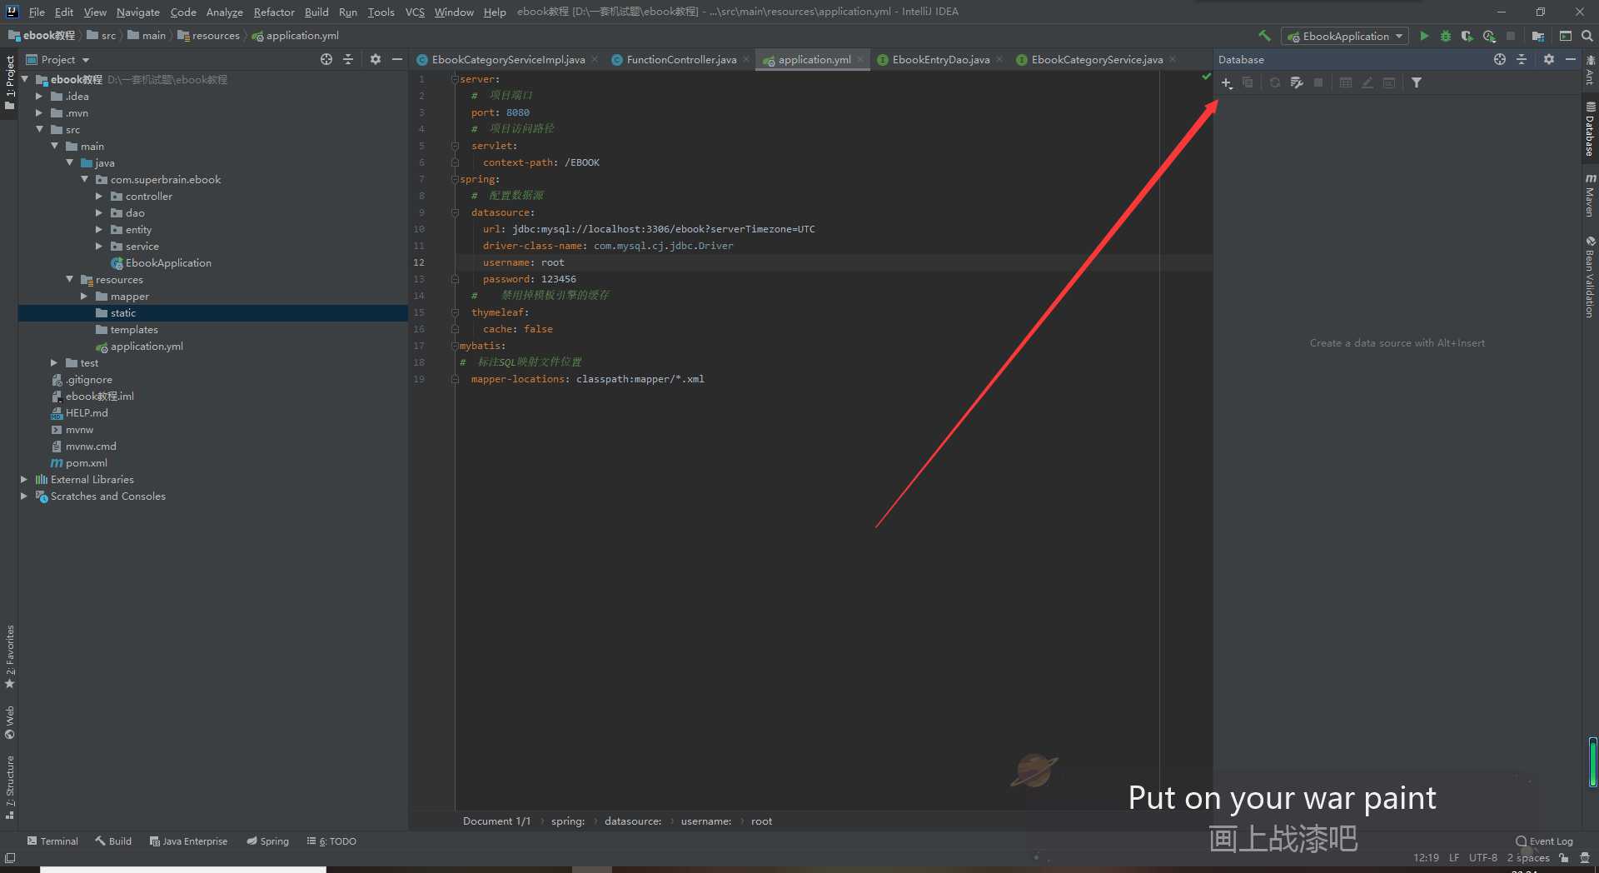Open the Java Enterprise tool window
Viewport: 1599px width, 873px height.
(188, 841)
